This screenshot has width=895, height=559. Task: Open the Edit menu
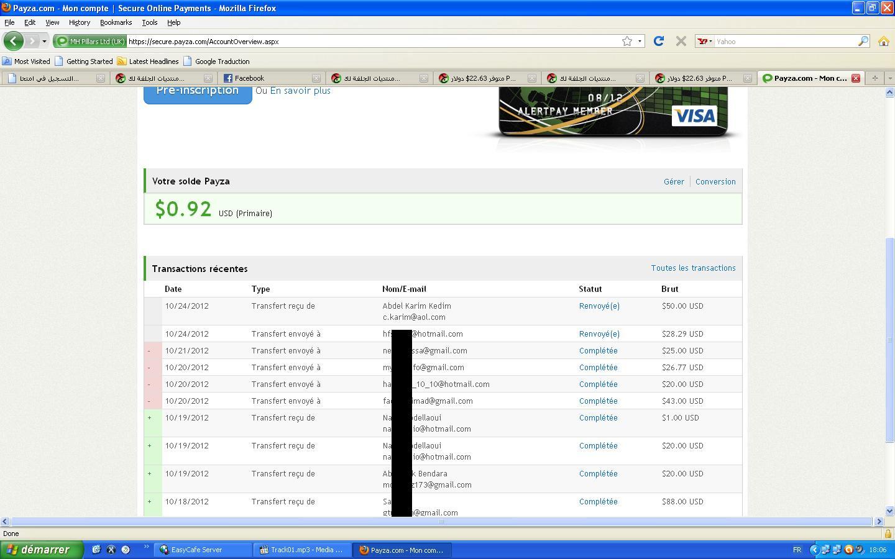pos(30,22)
